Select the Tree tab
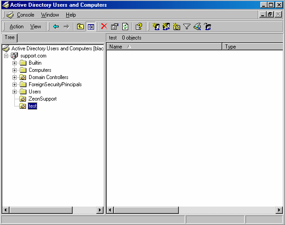285x225 pixels. [x=10, y=38]
